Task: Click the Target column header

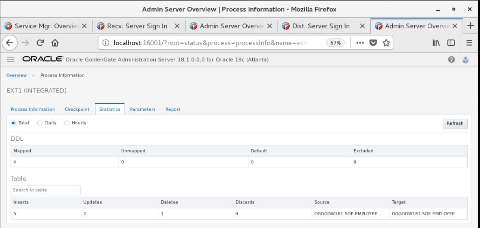Action: tap(428, 202)
